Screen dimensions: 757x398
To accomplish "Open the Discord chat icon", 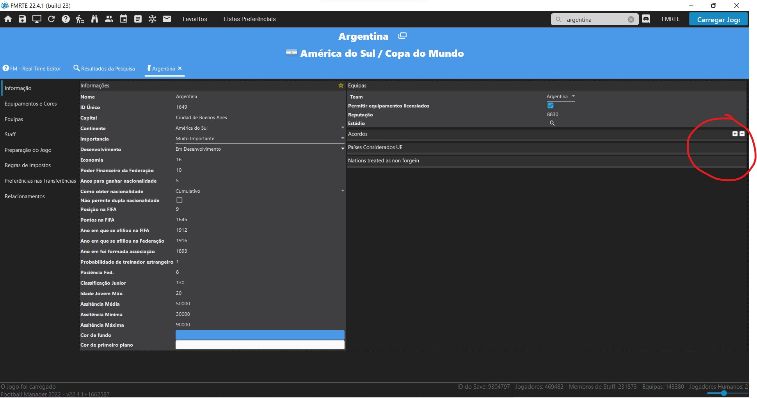I will coord(646,19).
